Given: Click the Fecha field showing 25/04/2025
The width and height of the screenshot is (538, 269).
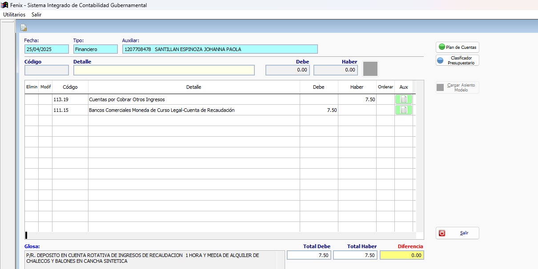Looking at the screenshot, I should tap(47, 49).
